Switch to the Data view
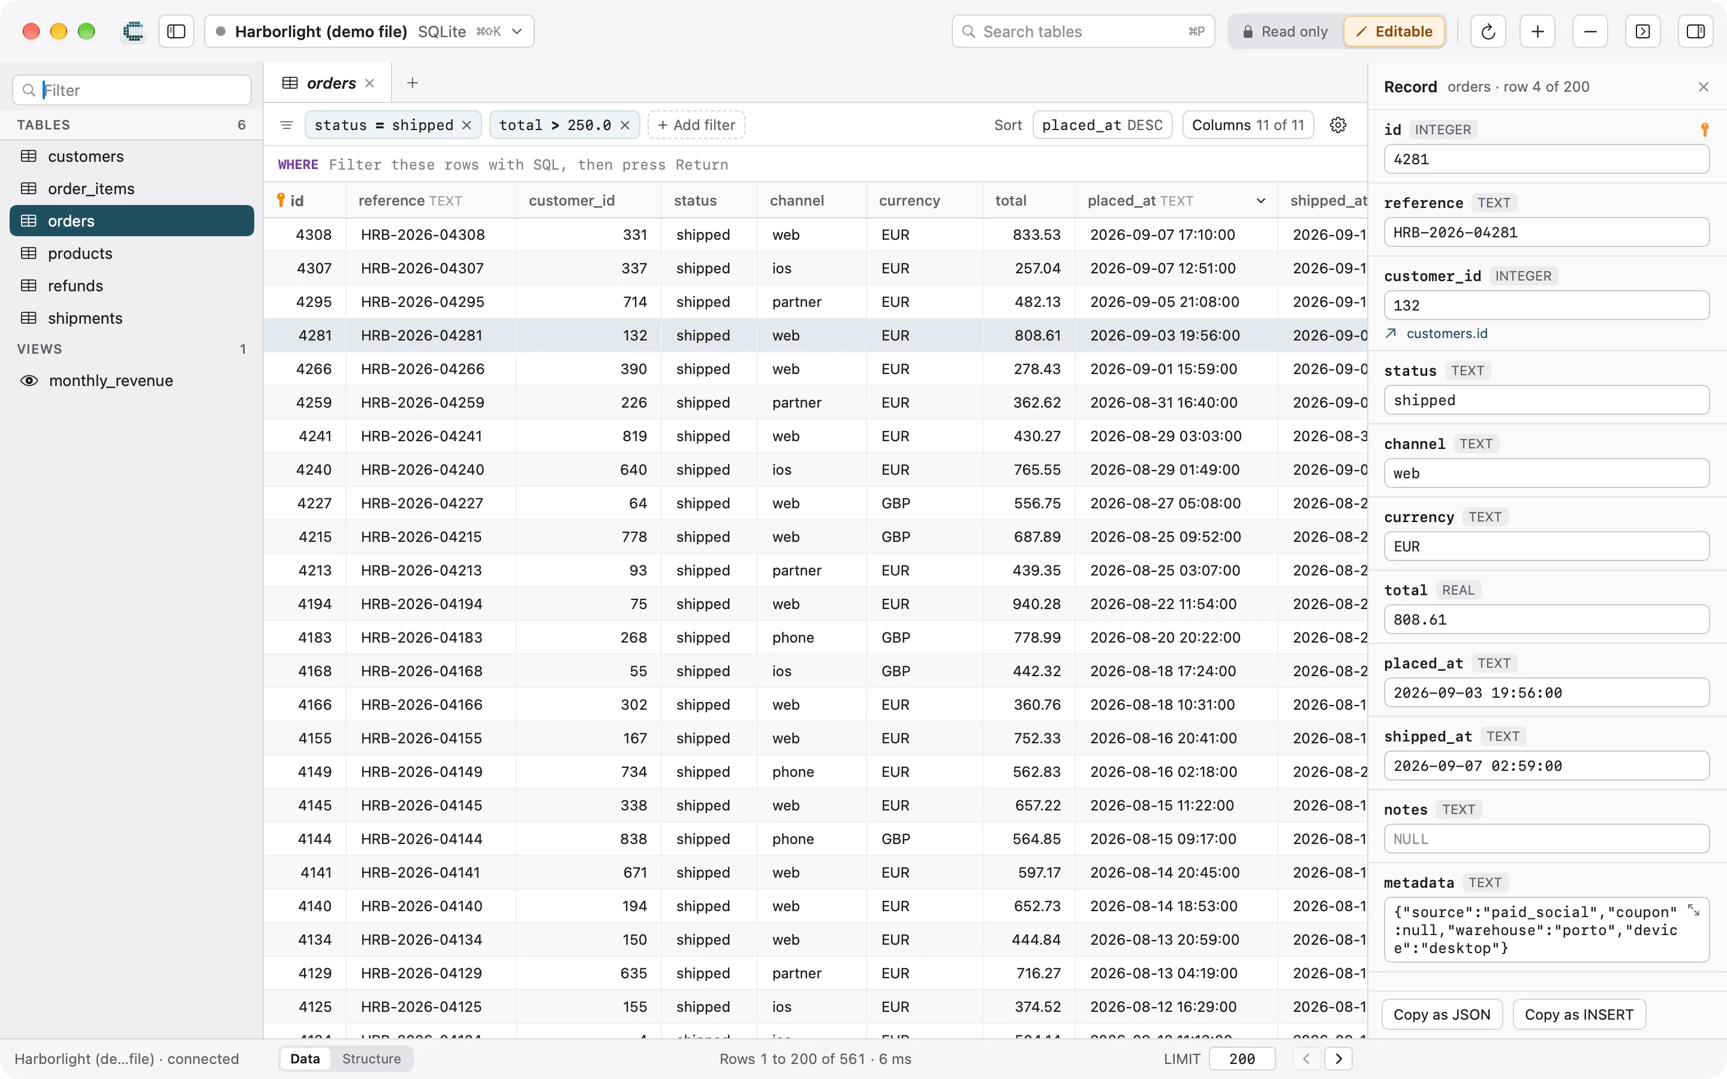This screenshot has height=1079, width=1727. (305, 1058)
